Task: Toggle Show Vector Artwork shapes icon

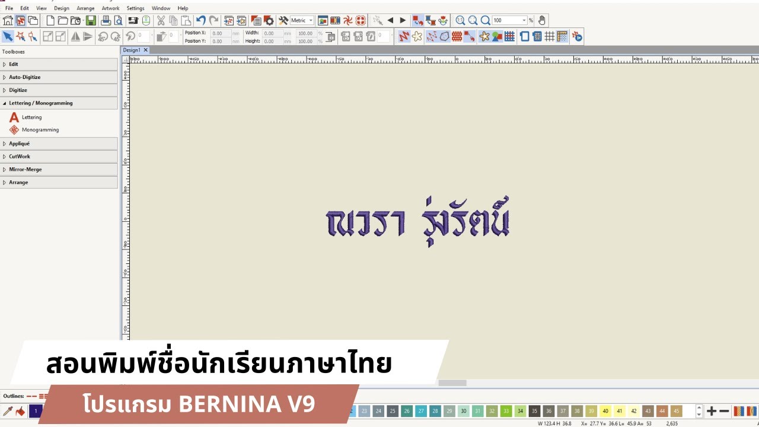Action: click(x=497, y=36)
